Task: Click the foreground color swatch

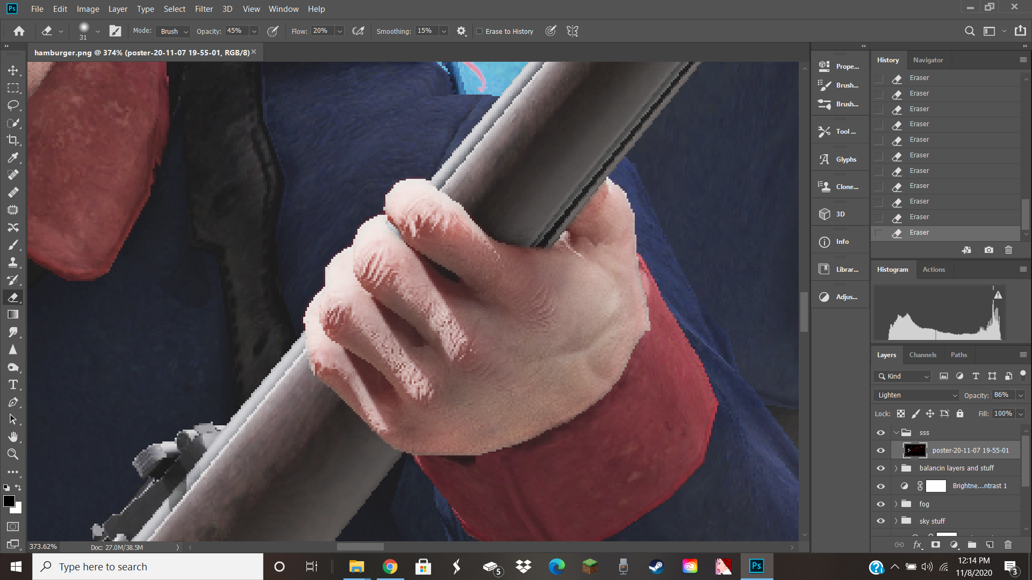Action: (x=9, y=501)
